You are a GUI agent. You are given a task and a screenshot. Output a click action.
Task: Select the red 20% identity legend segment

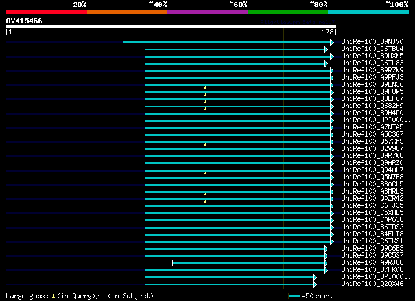pyautogui.click(x=47, y=12)
